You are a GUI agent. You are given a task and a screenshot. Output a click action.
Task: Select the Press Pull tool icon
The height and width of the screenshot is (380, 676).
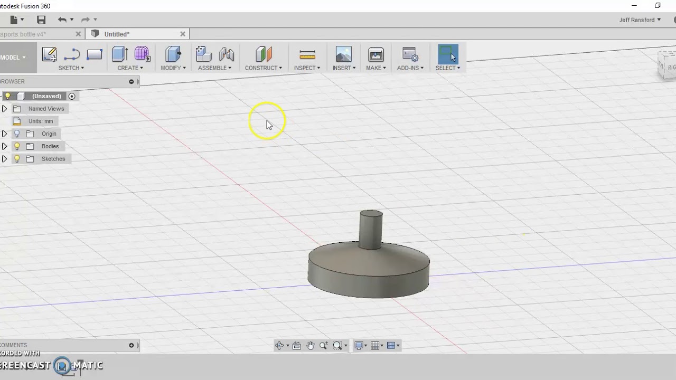pos(173,54)
